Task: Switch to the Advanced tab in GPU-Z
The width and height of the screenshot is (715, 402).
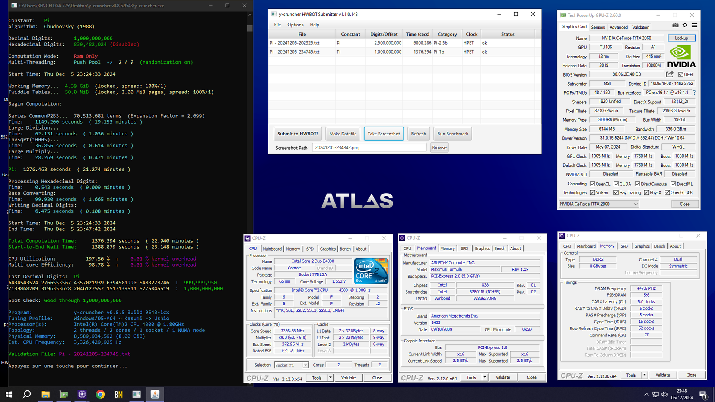Action: pyautogui.click(x=619, y=27)
